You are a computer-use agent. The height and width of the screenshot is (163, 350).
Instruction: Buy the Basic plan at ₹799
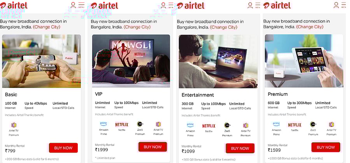[x=63, y=148]
